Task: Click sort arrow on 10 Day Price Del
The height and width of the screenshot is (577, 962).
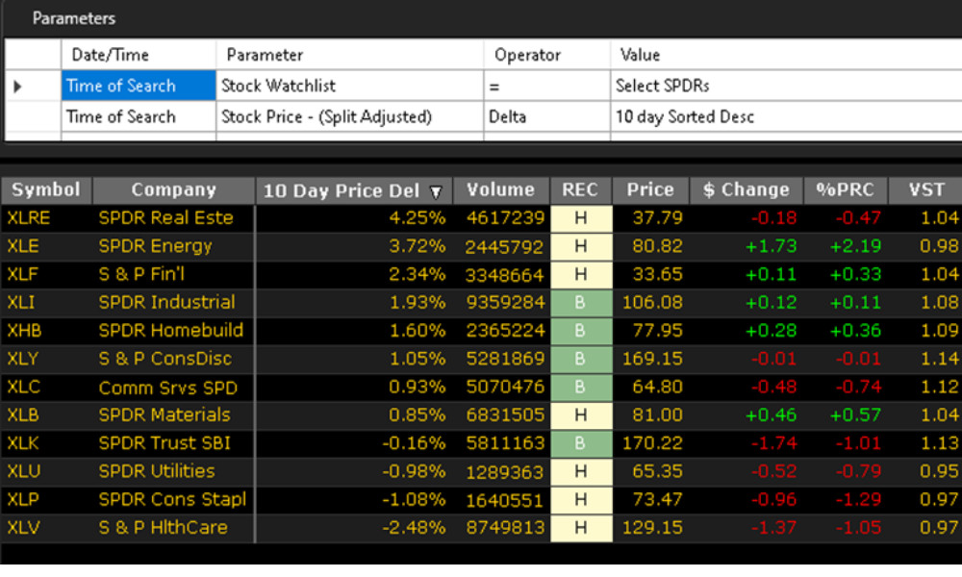Action: click(436, 191)
